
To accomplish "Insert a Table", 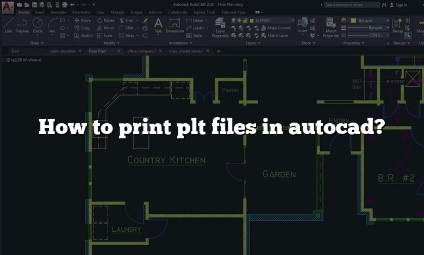I will tap(194, 35).
